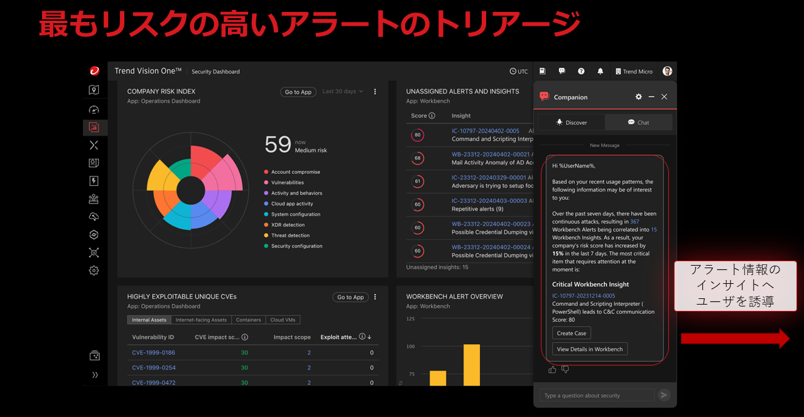This screenshot has width=804, height=417.
Task: Click the Create Case button
Action: [x=572, y=333]
